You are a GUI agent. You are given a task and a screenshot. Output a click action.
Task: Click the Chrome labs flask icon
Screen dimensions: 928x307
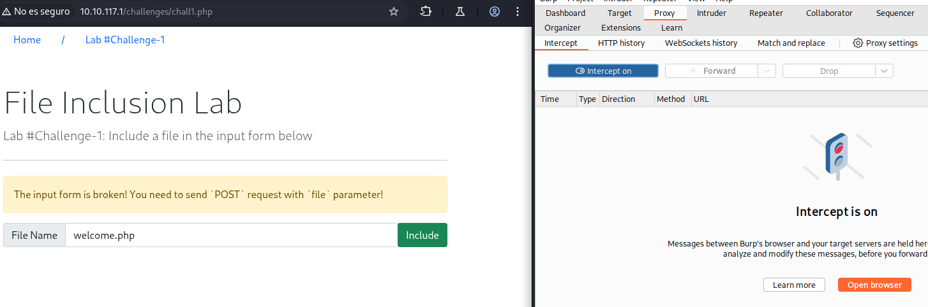point(460,11)
